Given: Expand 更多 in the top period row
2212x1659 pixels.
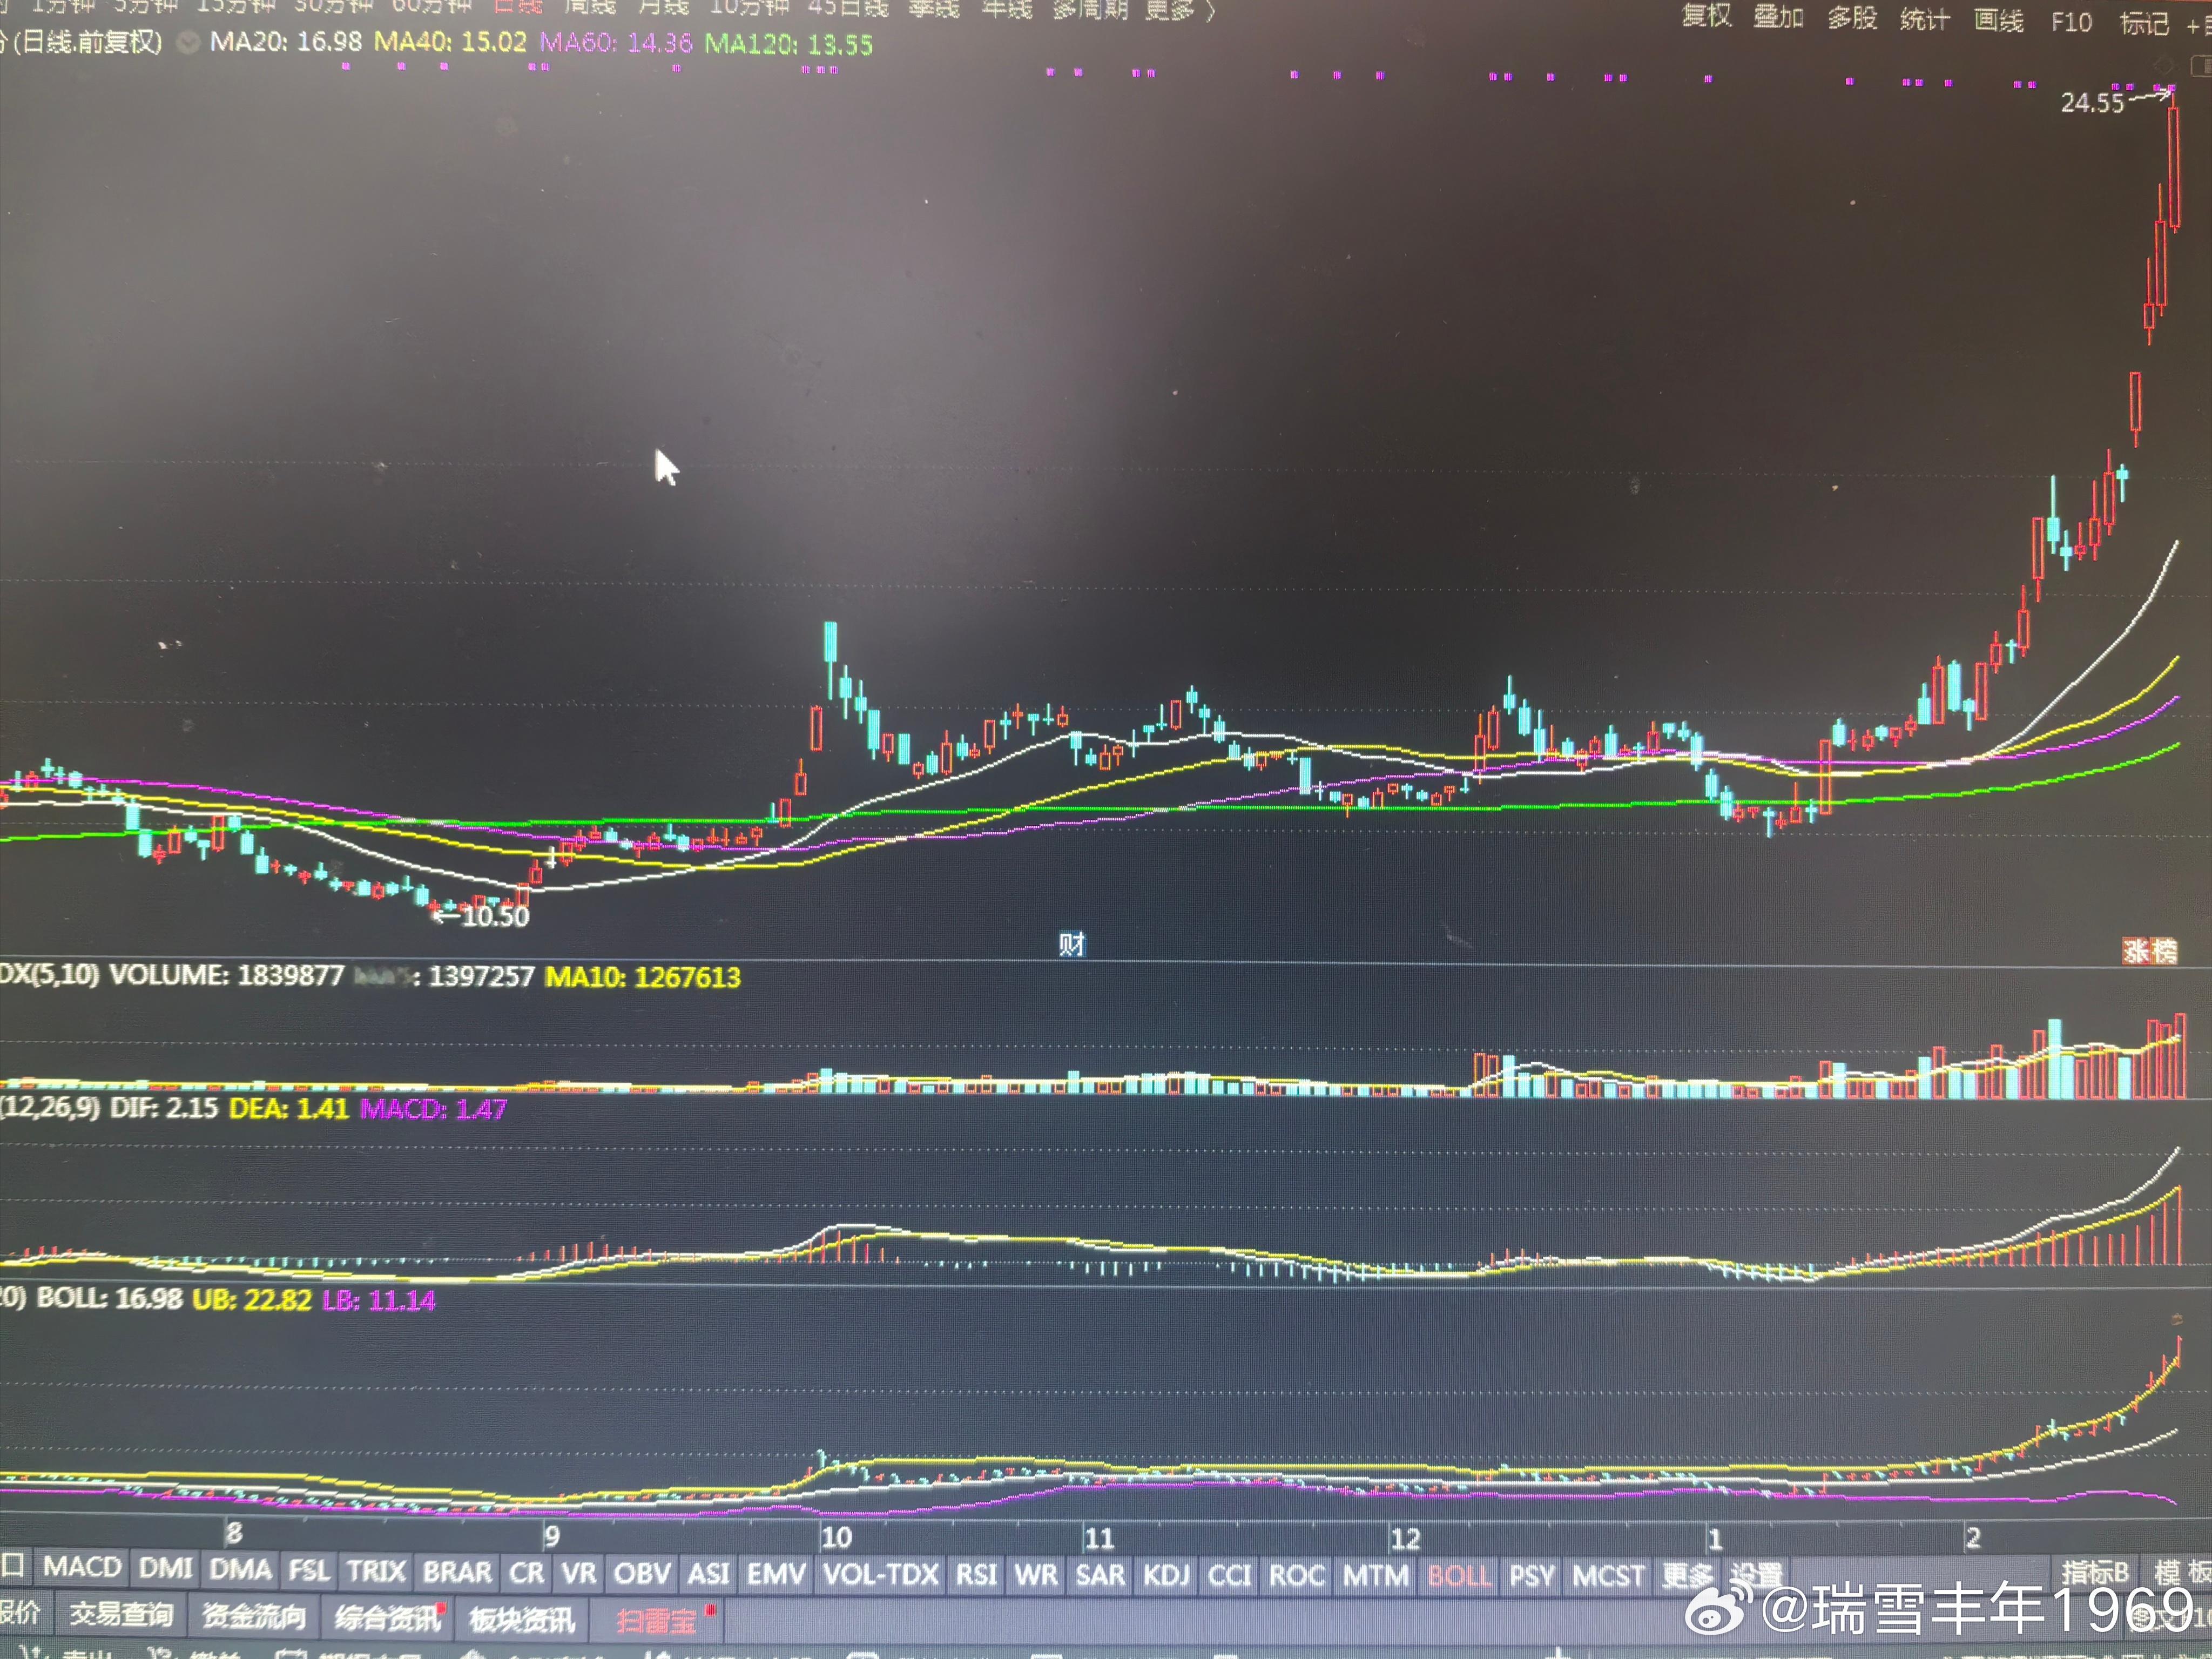Looking at the screenshot, I should click(x=1179, y=10).
